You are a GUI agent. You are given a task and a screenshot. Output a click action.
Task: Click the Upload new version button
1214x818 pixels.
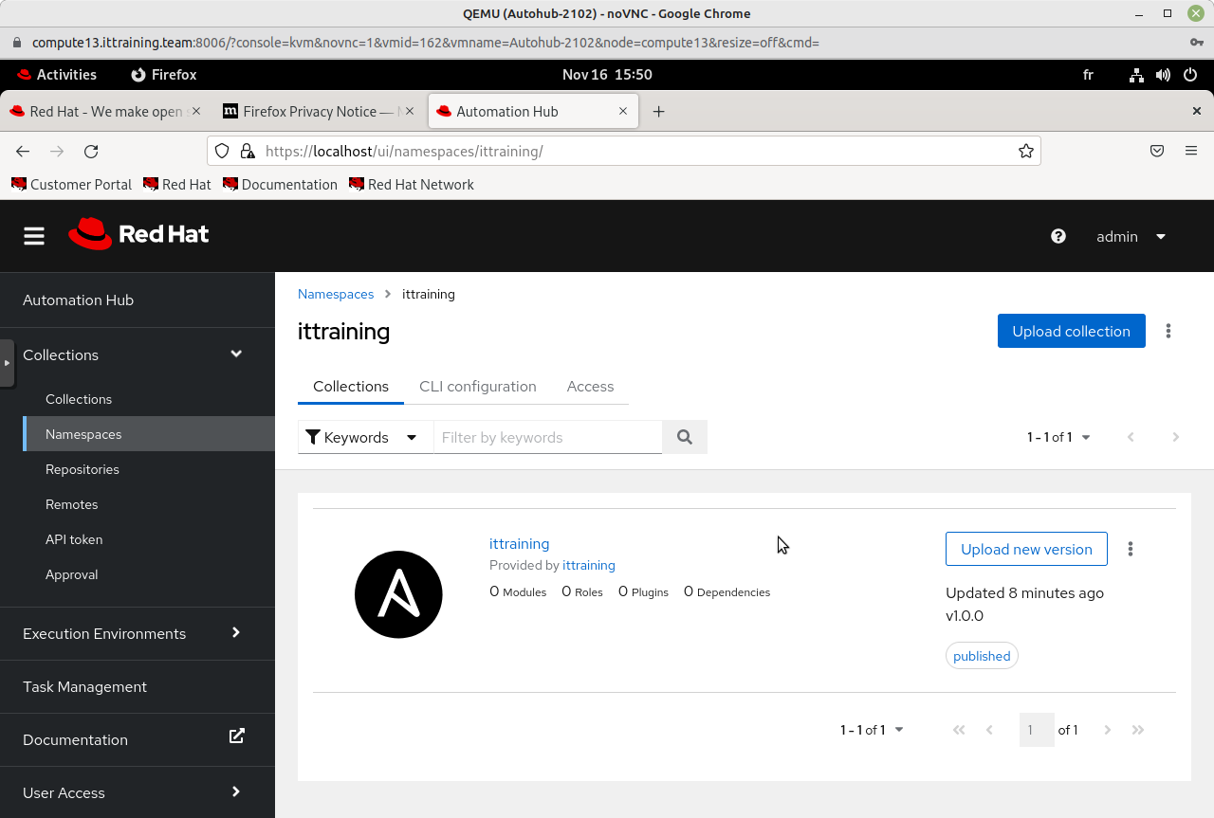point(1026,549)
